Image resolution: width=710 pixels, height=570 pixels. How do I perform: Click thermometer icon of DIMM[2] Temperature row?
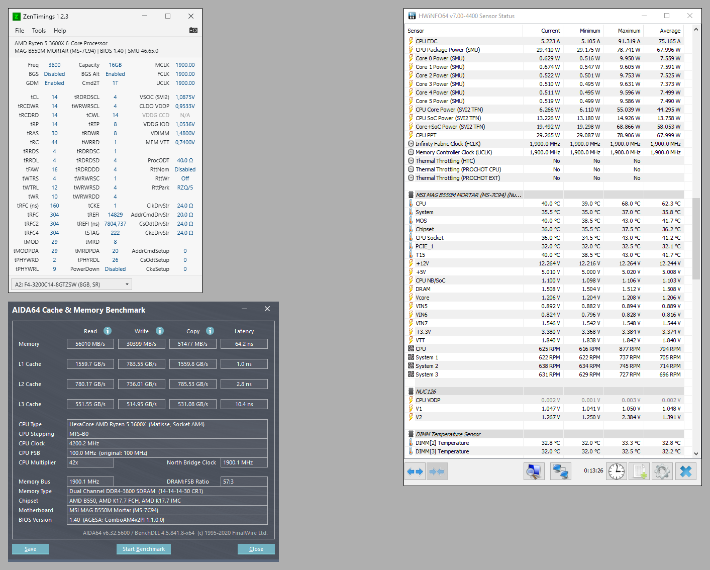(x=411, y=443)
